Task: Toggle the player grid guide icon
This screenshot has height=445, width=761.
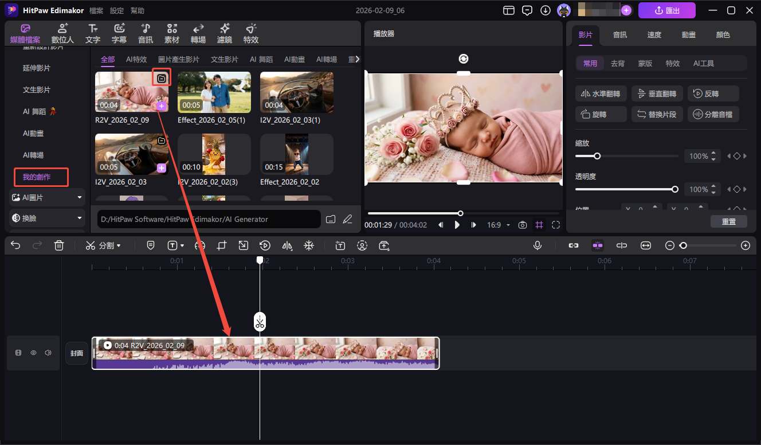Action: 539,225
